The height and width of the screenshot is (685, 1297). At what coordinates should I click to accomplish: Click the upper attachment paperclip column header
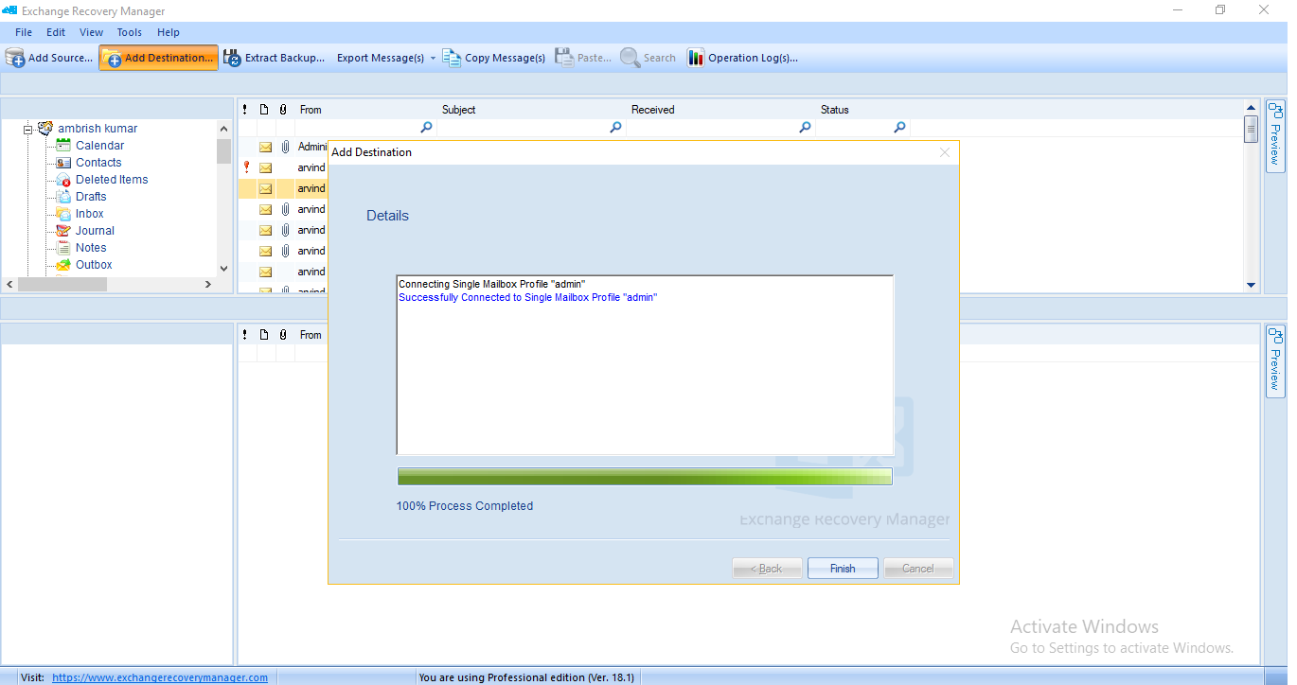tap(283, 110)
